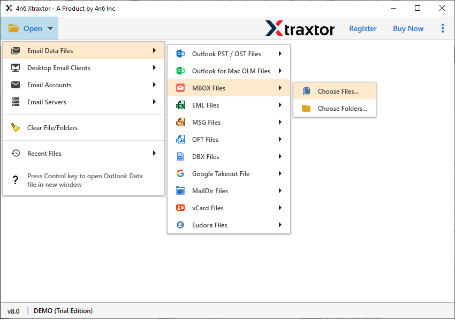Expand the Desktop Email Clients submenu
455x320 pixels.
tap(155, 68)
